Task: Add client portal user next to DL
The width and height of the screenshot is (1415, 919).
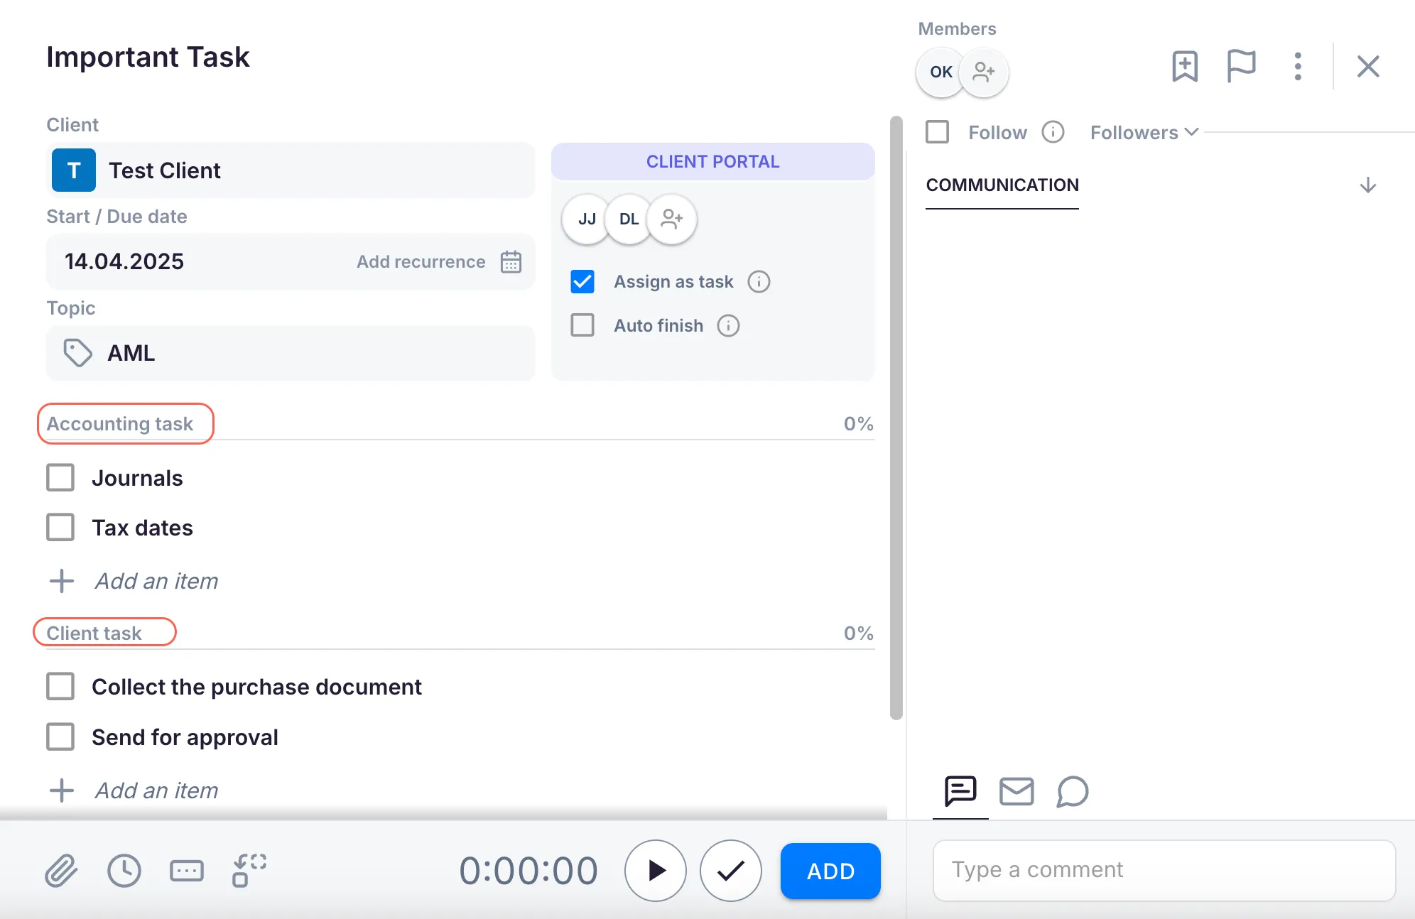Action: [x=671, y=219]
